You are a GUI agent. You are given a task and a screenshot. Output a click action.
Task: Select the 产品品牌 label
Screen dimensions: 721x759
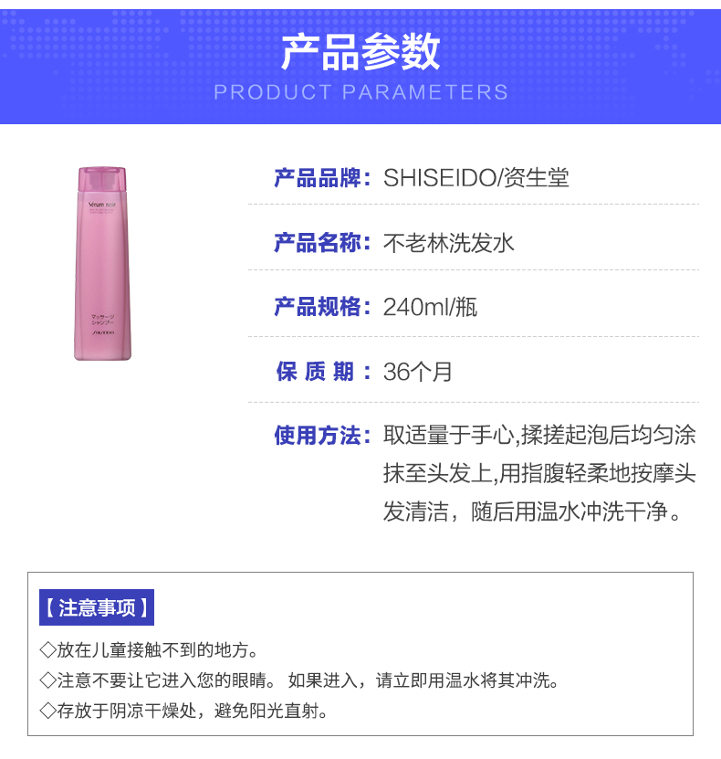322,178
